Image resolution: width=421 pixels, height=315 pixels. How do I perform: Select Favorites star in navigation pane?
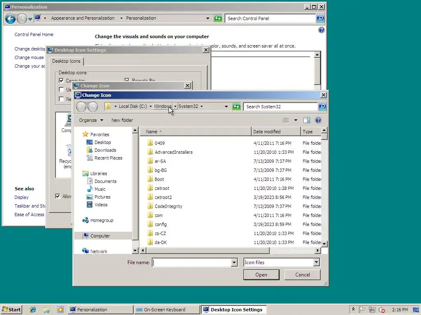click(x=86, y=134)
